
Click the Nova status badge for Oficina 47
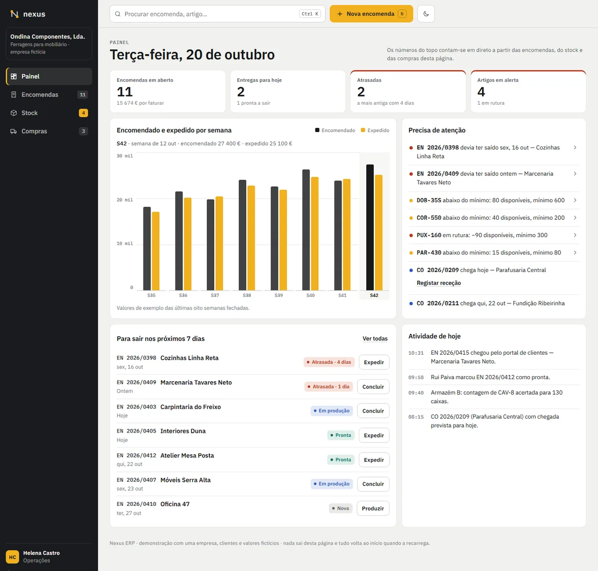[x=340, y=509]
